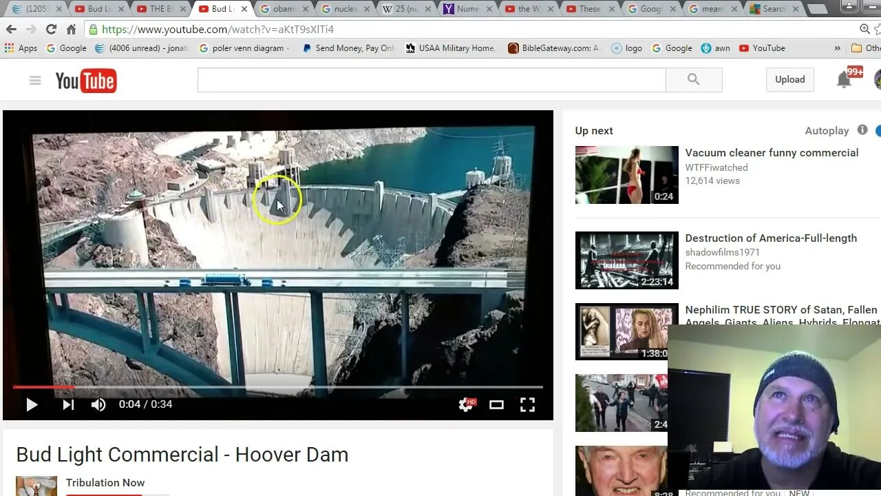Open Vacuum cleaner funny commercial thumbnail

627,175
